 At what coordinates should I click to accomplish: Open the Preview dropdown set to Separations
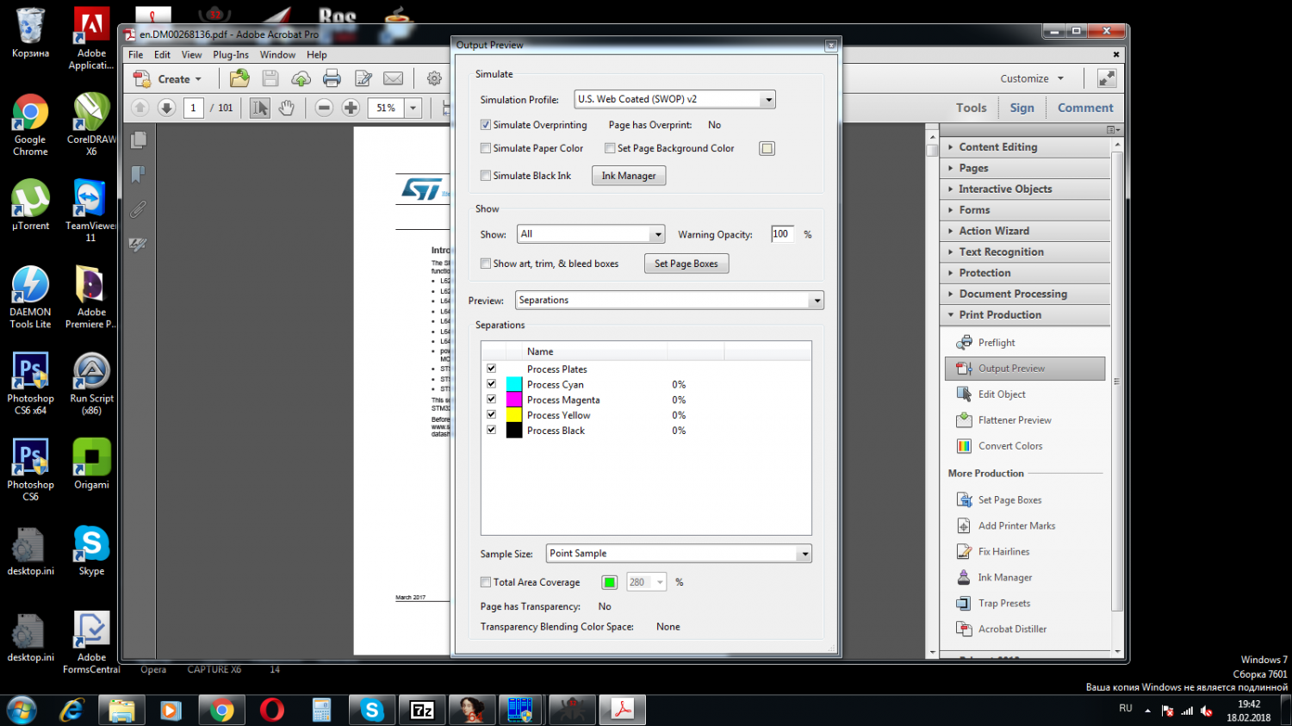(x=669, y=301)
